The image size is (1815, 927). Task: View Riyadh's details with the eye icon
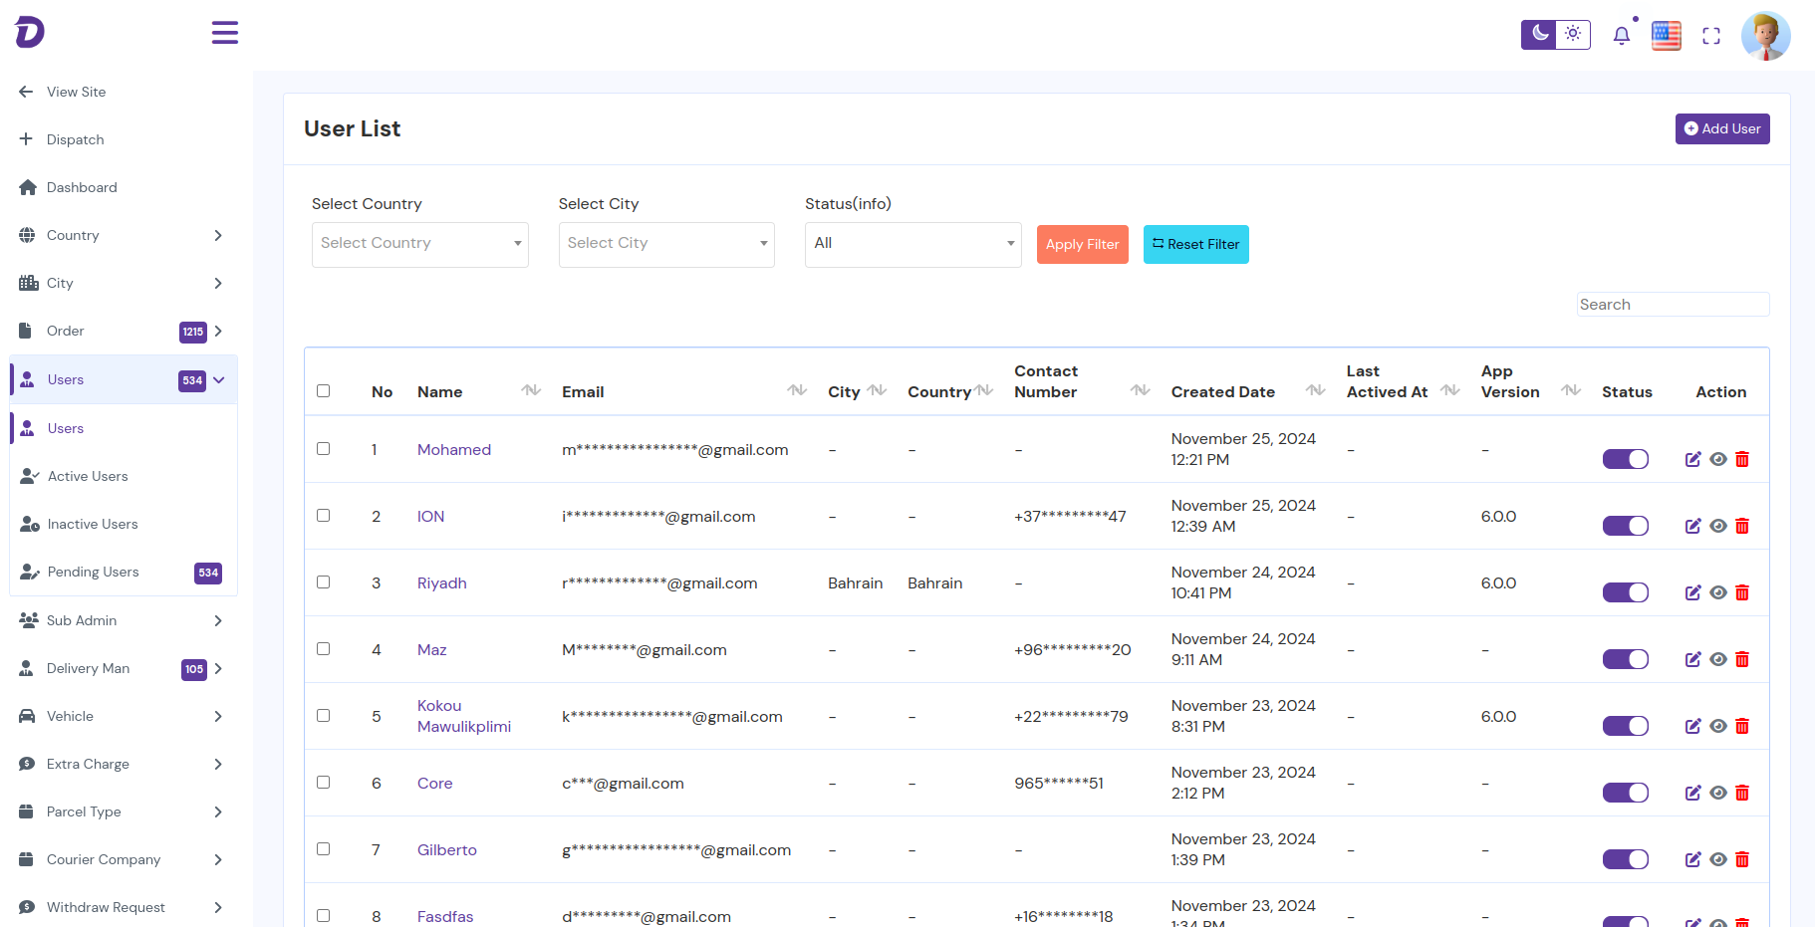pos(1718,592)
